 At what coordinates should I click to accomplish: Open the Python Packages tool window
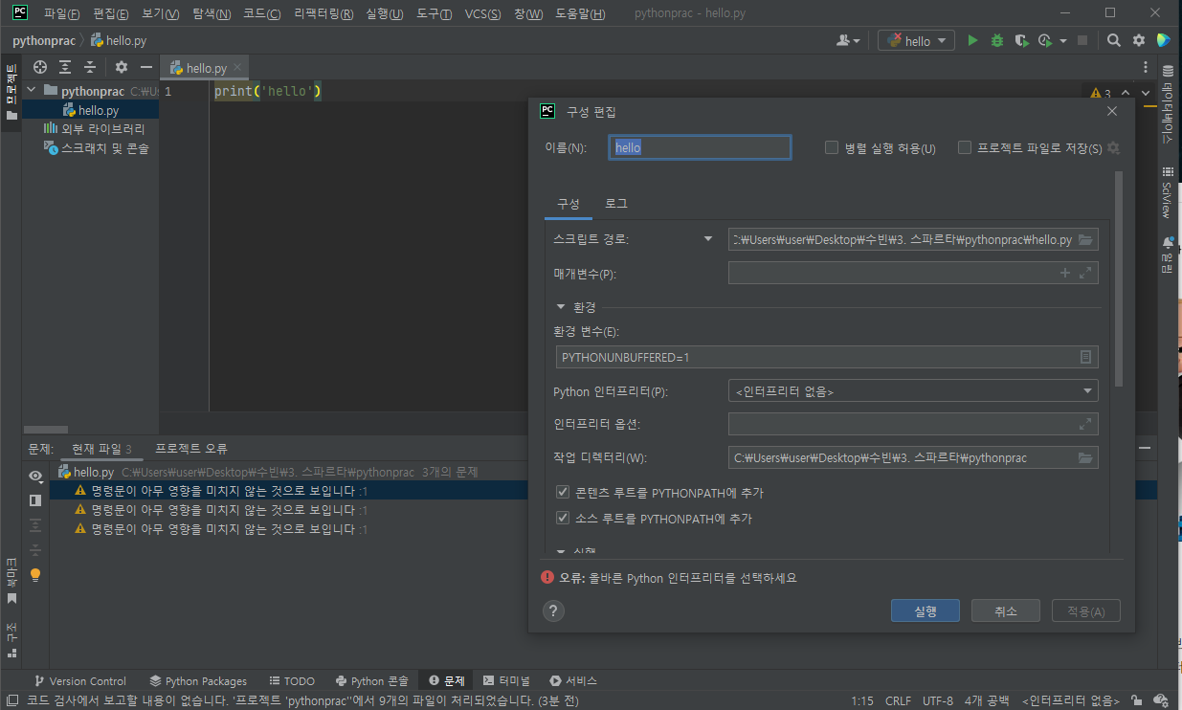pyautogui.click(x=198, y=680)
